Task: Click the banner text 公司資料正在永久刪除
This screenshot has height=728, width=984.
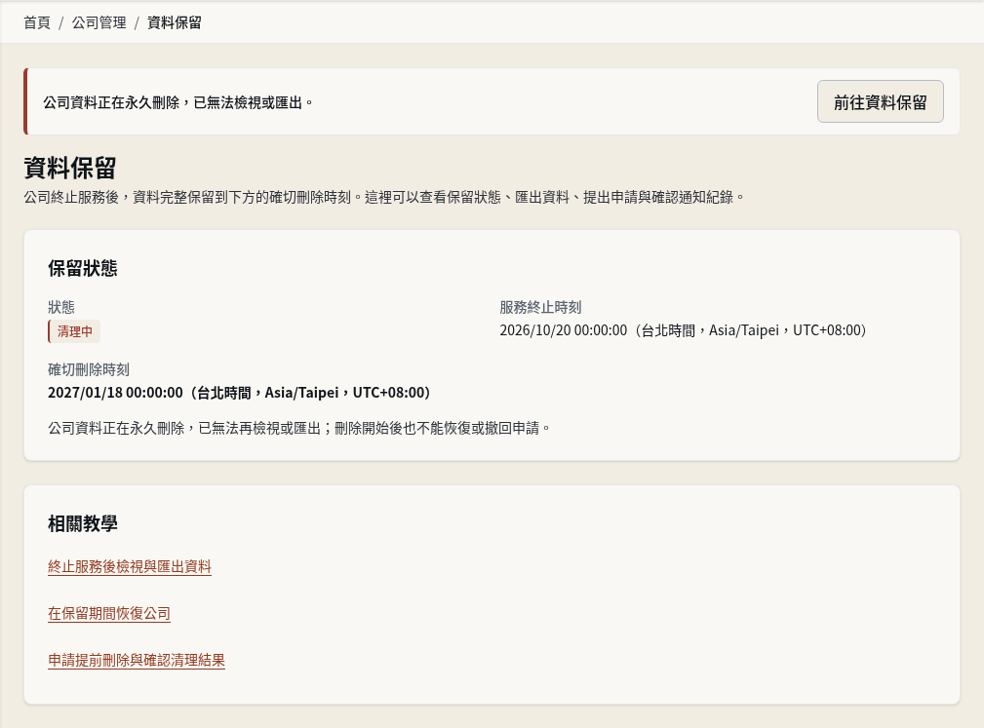Action: coord(111,102)
